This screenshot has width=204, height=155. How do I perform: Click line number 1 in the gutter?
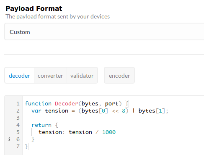[x=18, y=104]
